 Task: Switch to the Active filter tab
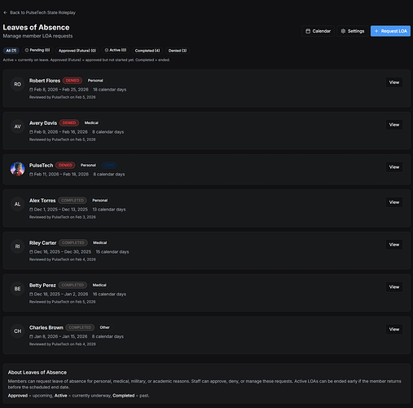pos(116,51)
